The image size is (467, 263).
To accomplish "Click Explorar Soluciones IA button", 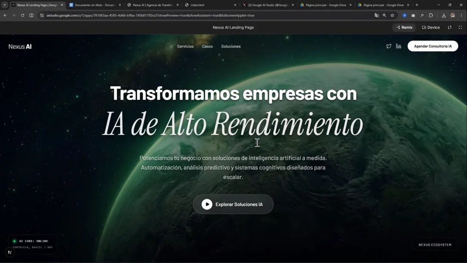I will click(233, 204).
